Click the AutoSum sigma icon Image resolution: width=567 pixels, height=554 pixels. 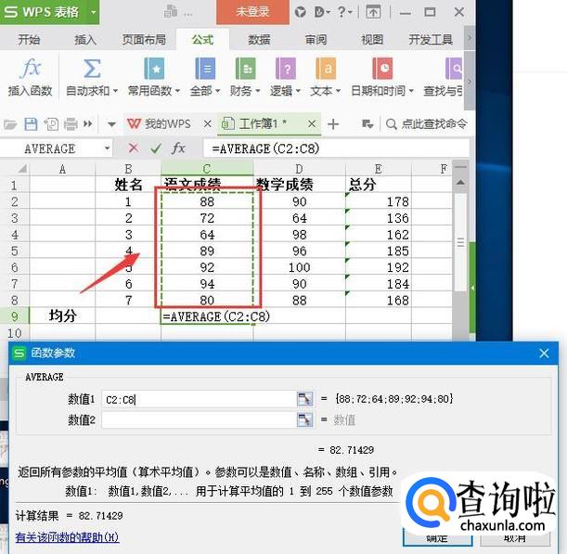pos(92,69)
